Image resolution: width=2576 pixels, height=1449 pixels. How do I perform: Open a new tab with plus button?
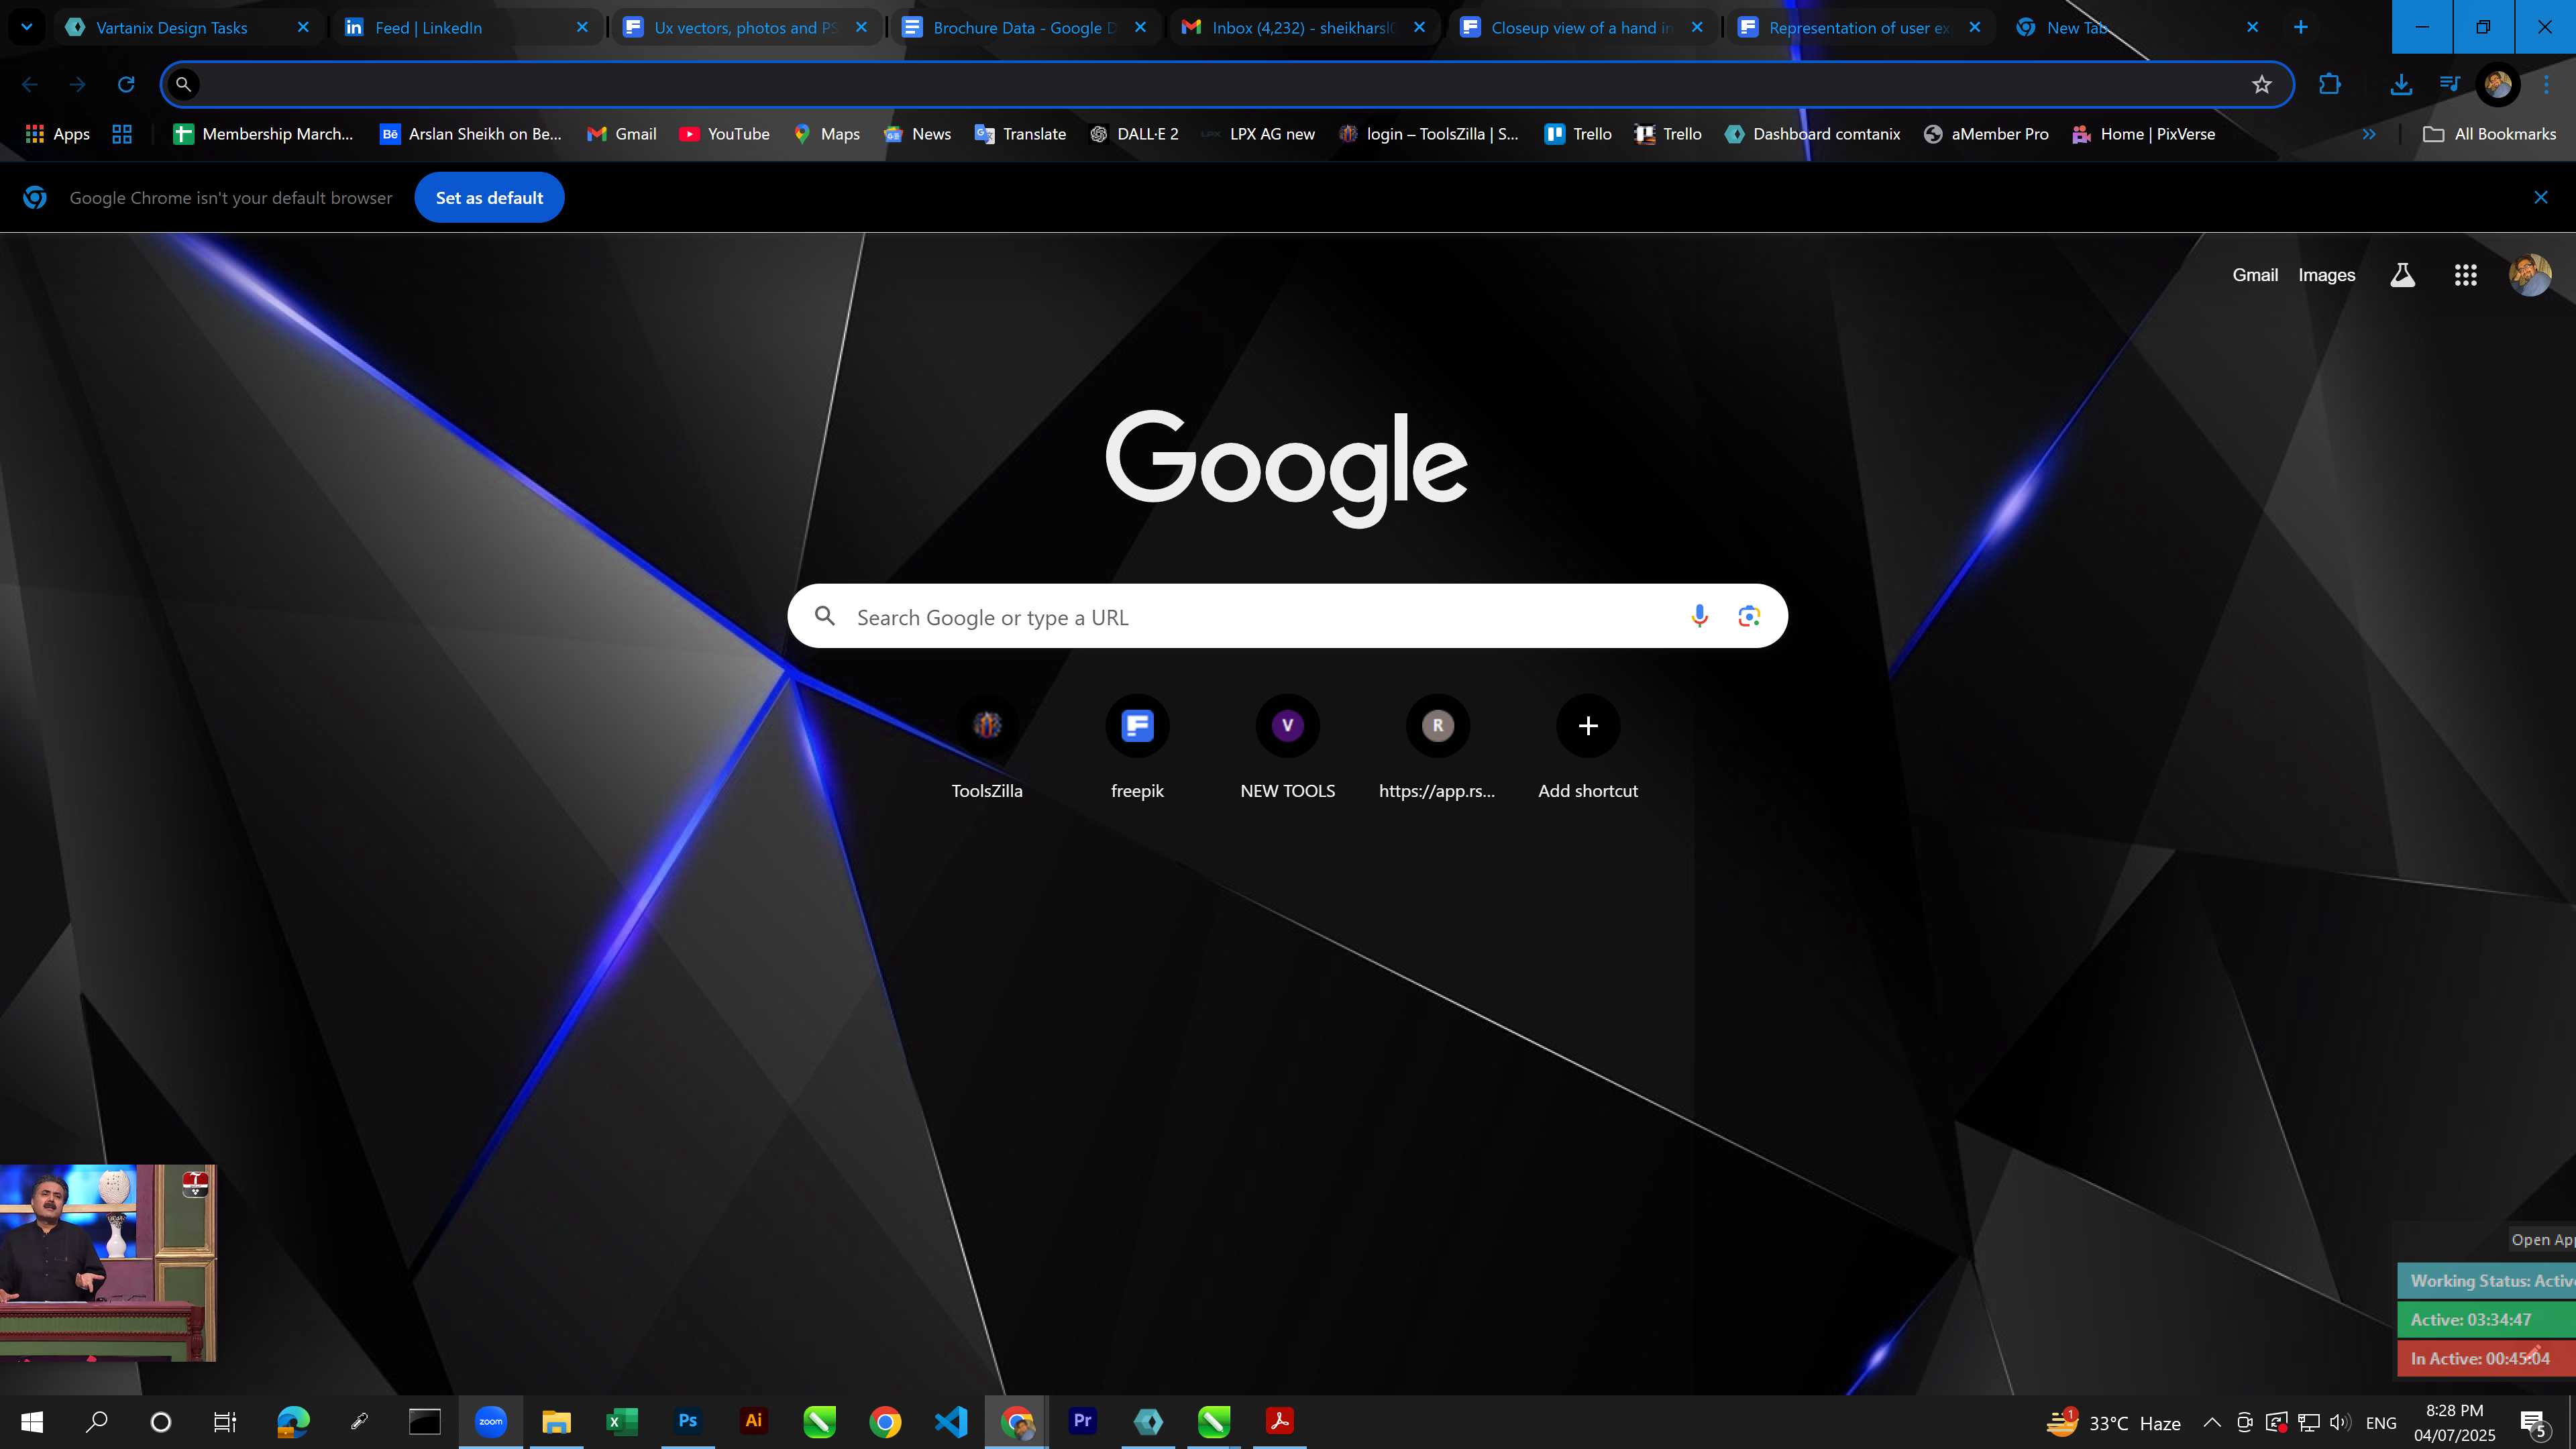click(x=2300, y=27)
